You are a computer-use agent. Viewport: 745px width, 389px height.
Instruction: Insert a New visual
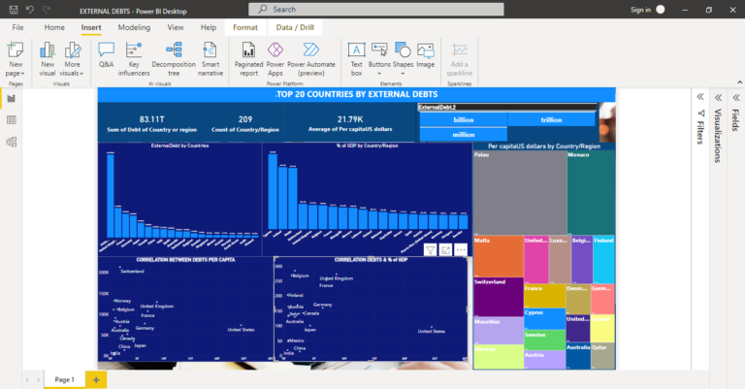(x=48, y=59)
